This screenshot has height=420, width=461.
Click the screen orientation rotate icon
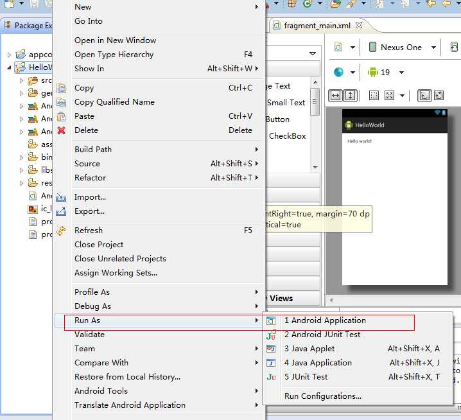[455, 47]
